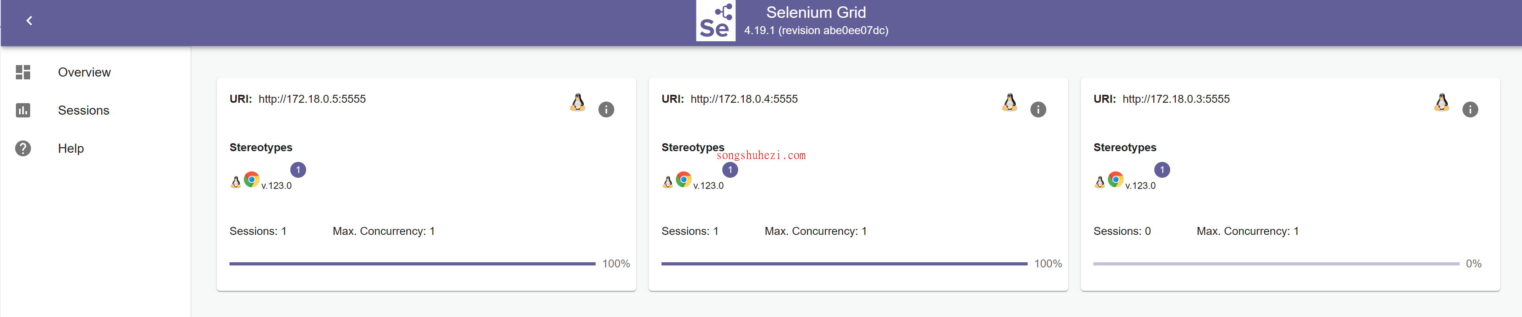Click the Help question mark icon
The width and height of the screenshot is (1522, 317).
pos(23,148)
